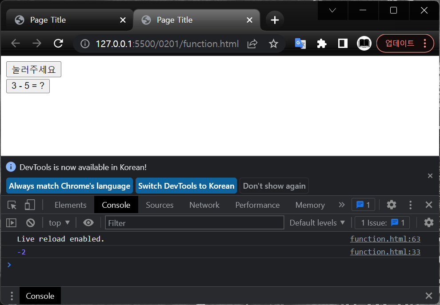
Task: Open a new tab with plus button
Action: pyautogui.click(x=275, y=20)
